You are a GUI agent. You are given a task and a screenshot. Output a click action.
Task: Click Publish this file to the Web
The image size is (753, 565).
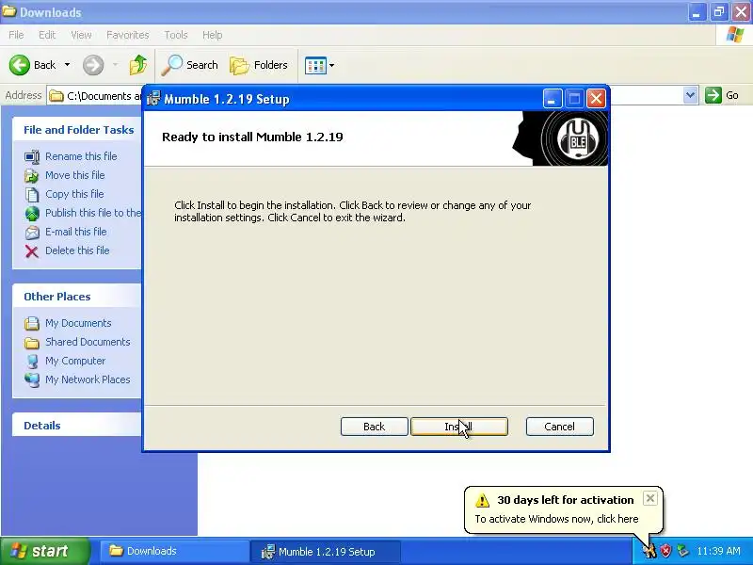click(x=93, y=213)
